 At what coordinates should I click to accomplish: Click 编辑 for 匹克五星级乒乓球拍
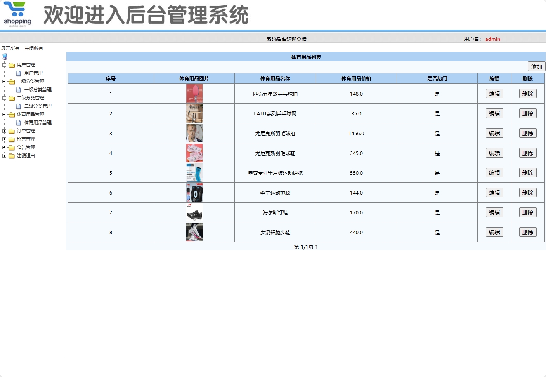coord(494,93)
